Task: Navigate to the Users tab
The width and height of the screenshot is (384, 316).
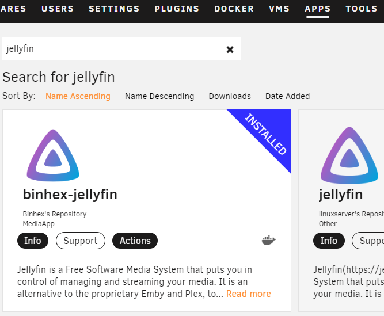Action: [x=58, y=9]
